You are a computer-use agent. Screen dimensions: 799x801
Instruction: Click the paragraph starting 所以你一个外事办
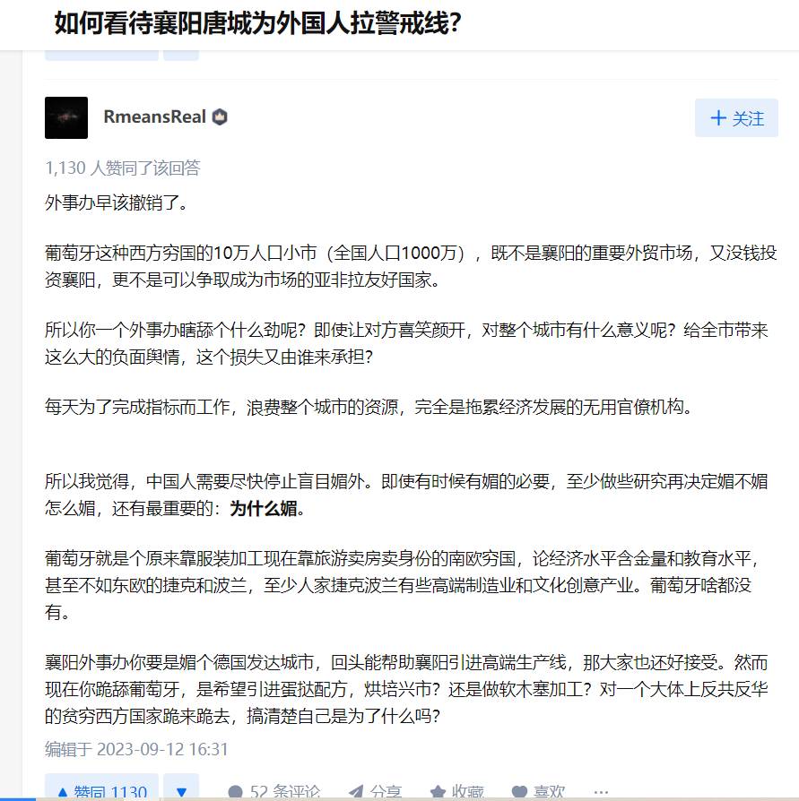click(406, 343)
